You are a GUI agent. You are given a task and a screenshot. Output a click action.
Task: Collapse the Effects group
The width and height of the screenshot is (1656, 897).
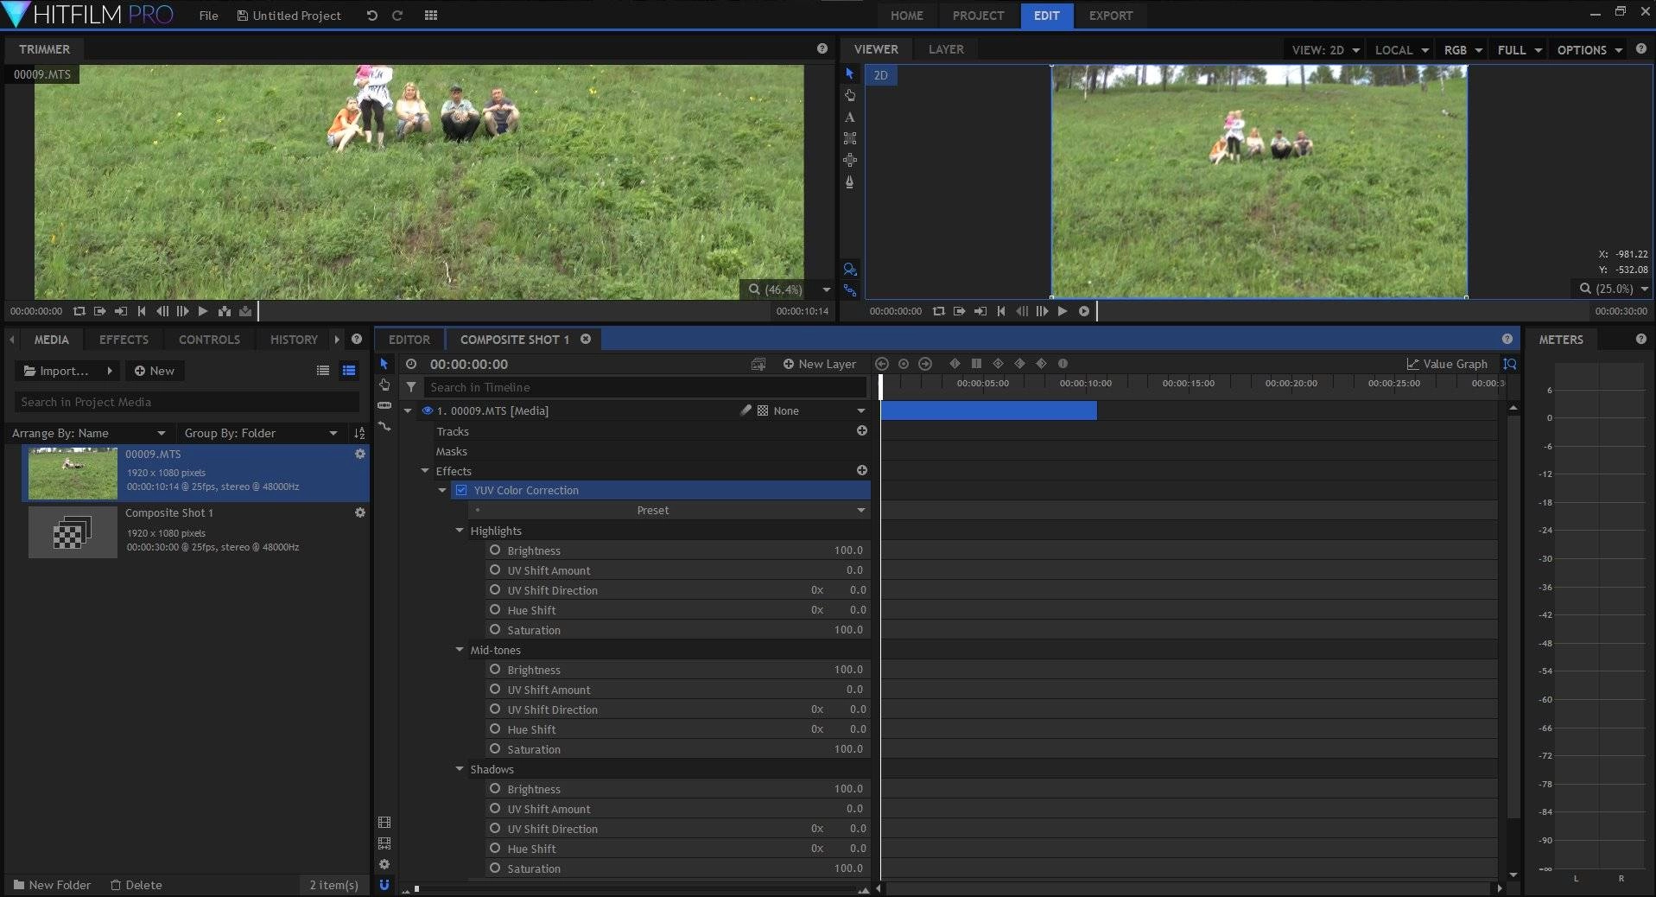(x=425, y=471)
